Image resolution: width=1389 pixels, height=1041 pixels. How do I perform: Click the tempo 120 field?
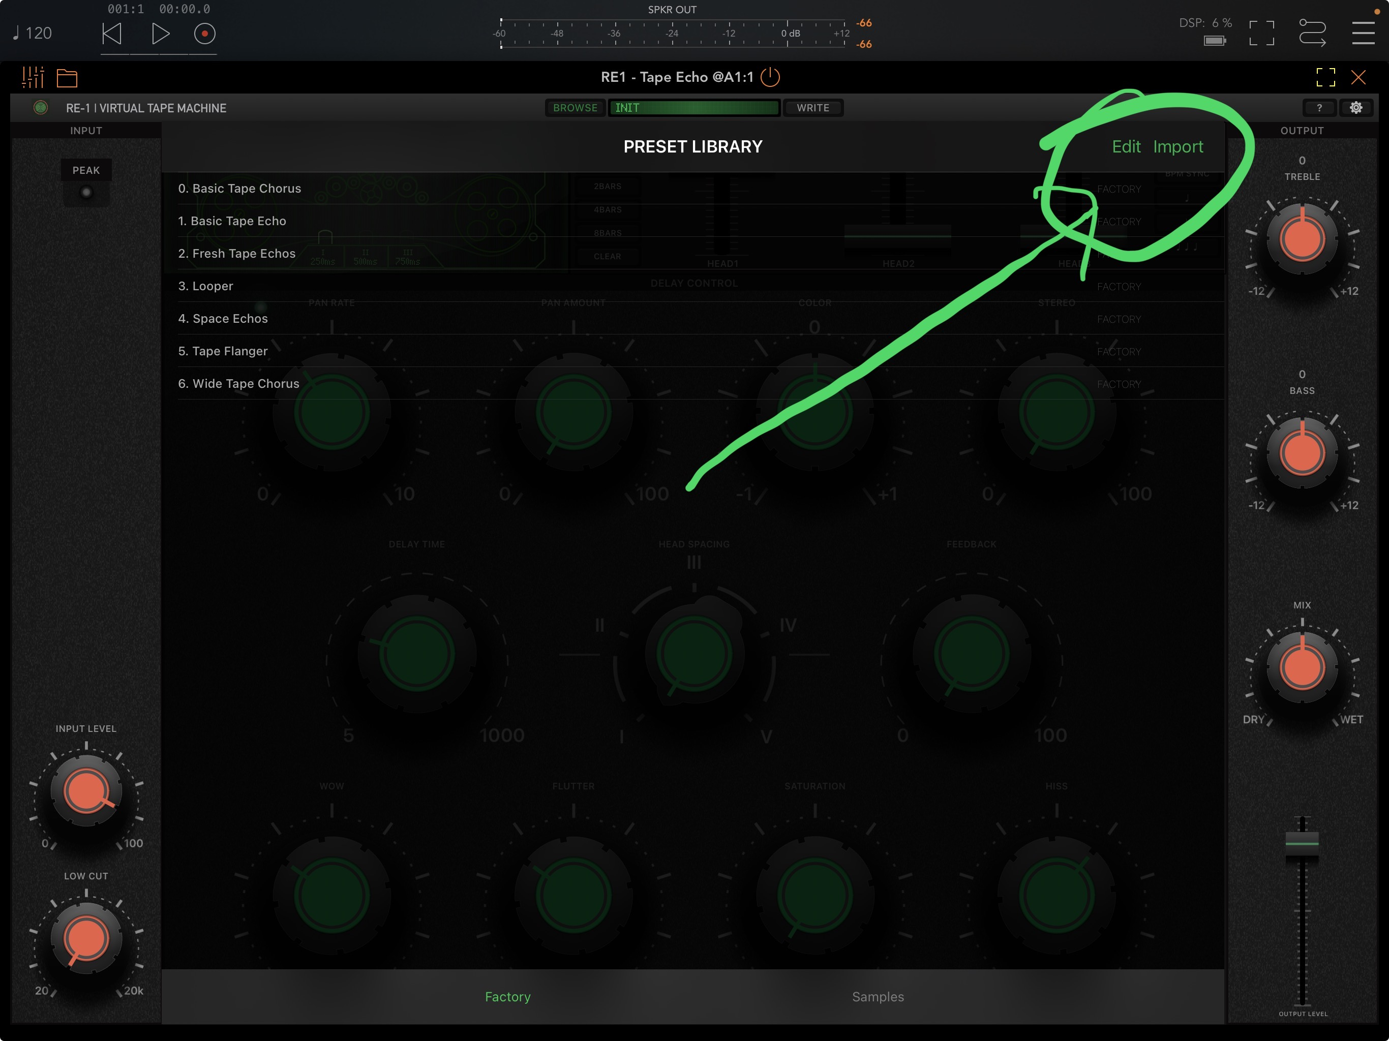point(34,33)
